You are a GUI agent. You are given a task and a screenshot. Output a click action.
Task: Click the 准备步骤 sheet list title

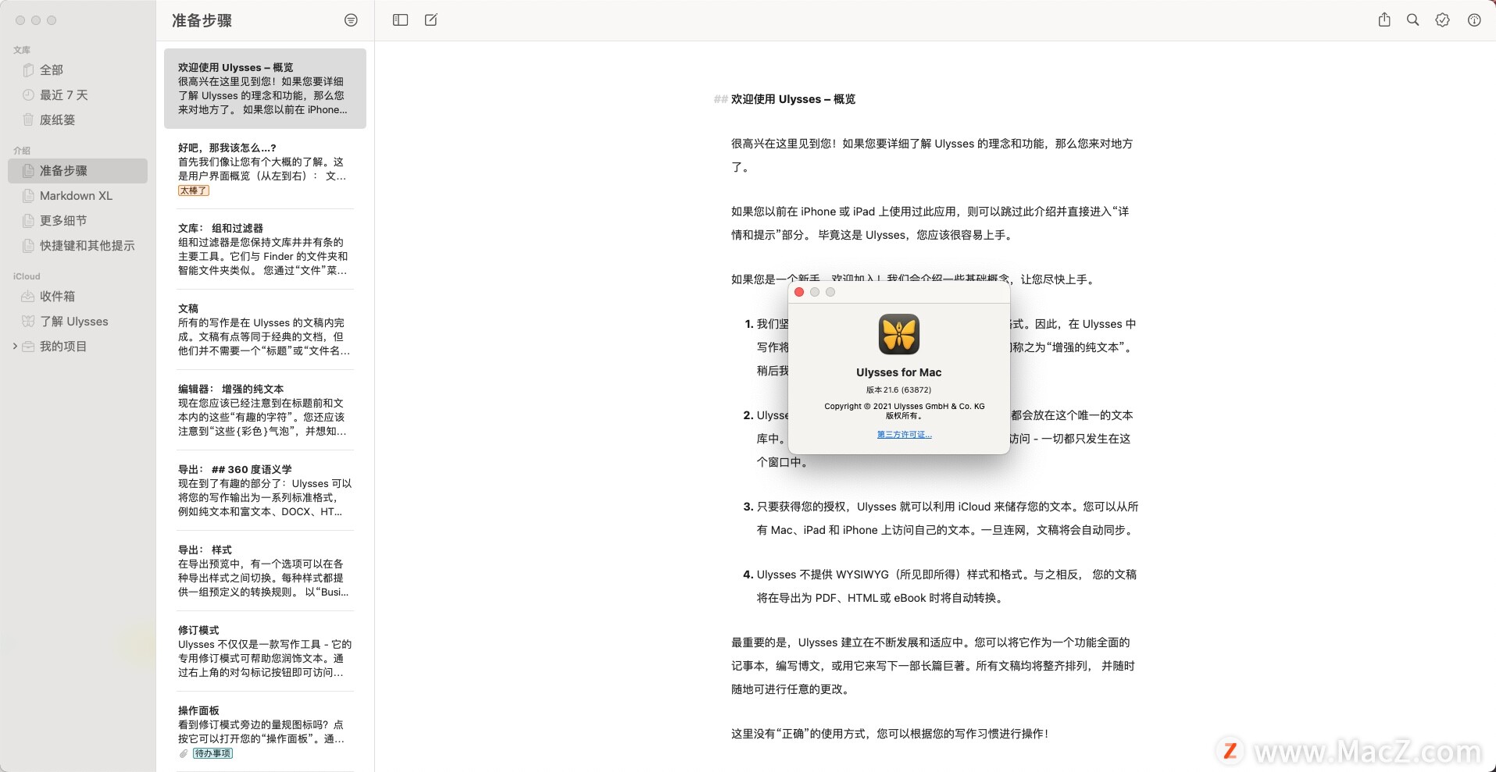202,20
